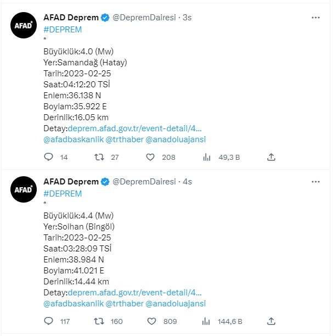This screenshot has height=336, width=333.
Task: Retweet the Samandağ (Hatay) earthquake tweet
Action: [99, 157]
